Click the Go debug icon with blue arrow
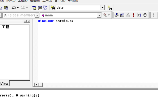Viewport: 158px width, 105px height. click(x=139, y=15)
